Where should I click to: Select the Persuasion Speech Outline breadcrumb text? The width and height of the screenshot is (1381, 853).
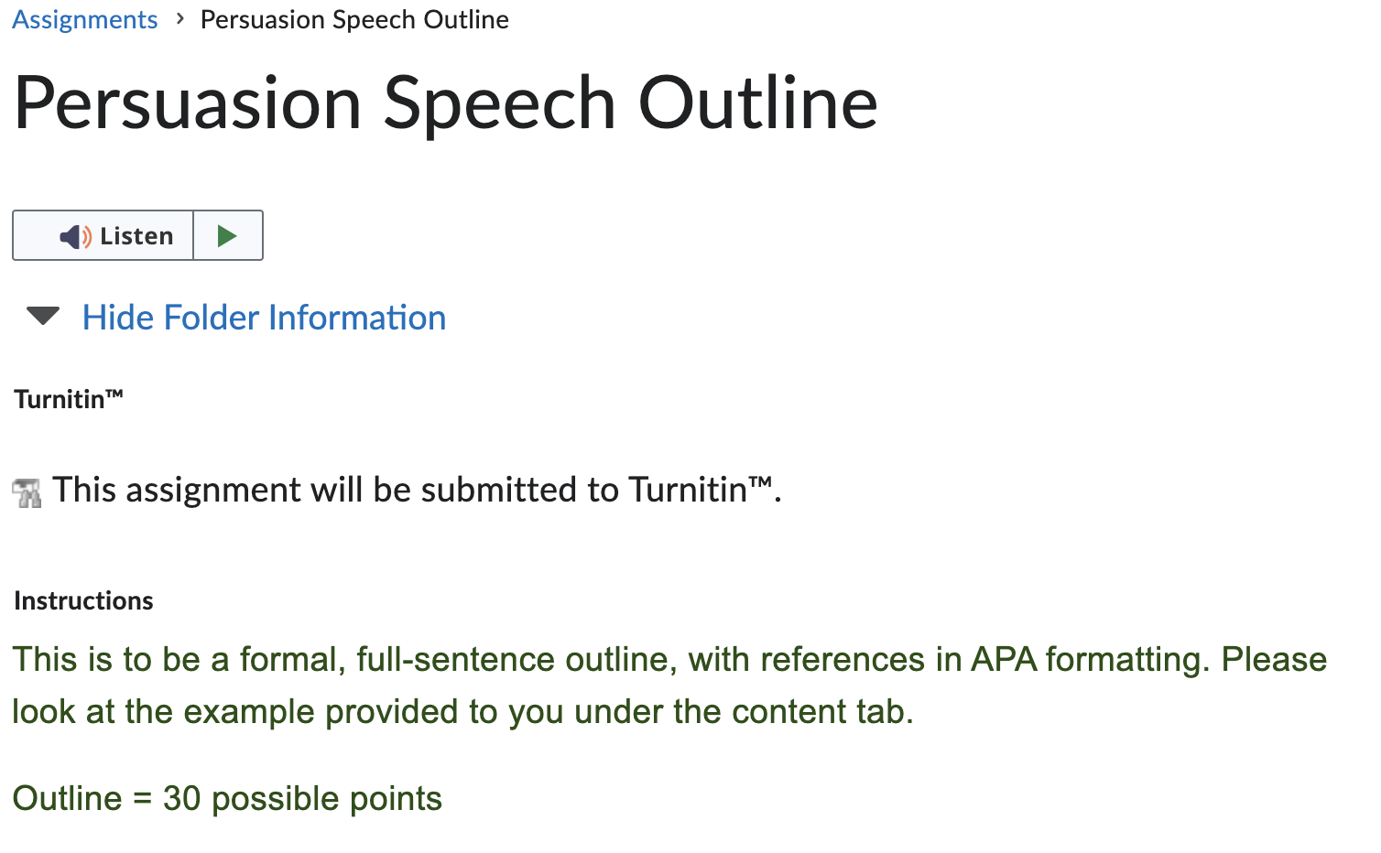(354, 19)
